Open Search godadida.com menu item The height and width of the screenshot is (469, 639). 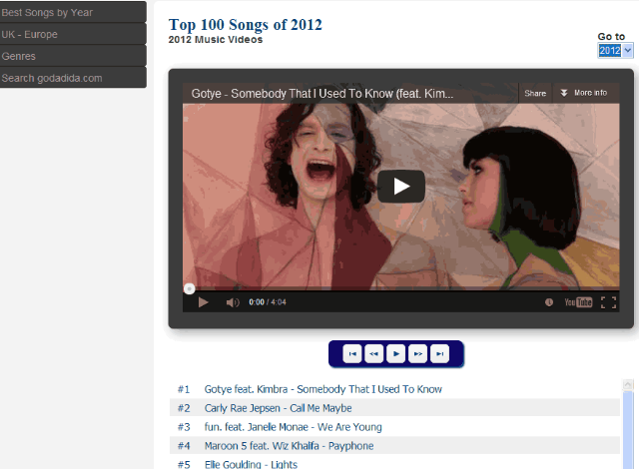(73, 78)
